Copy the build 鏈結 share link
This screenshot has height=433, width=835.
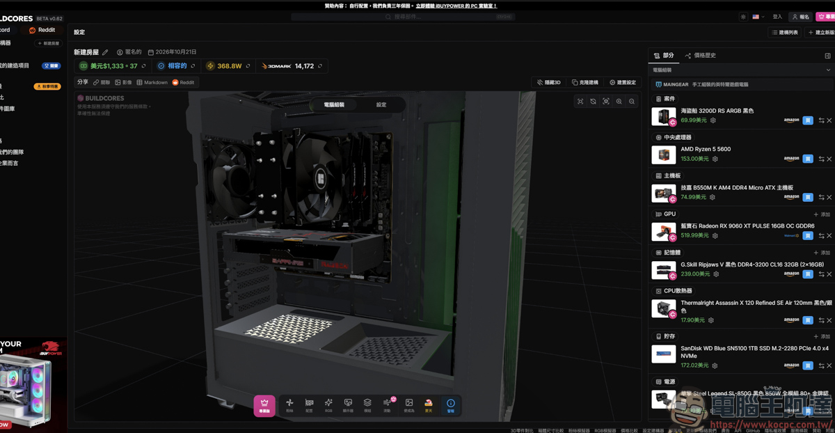pyautogui.click(x=102, y=82)
